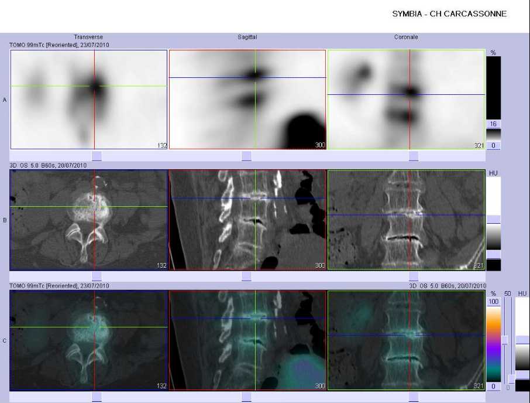The width and height of the screenshot is (530, 403).
Task: Click the upper HU window handle in row B
Action: (494, 219)
